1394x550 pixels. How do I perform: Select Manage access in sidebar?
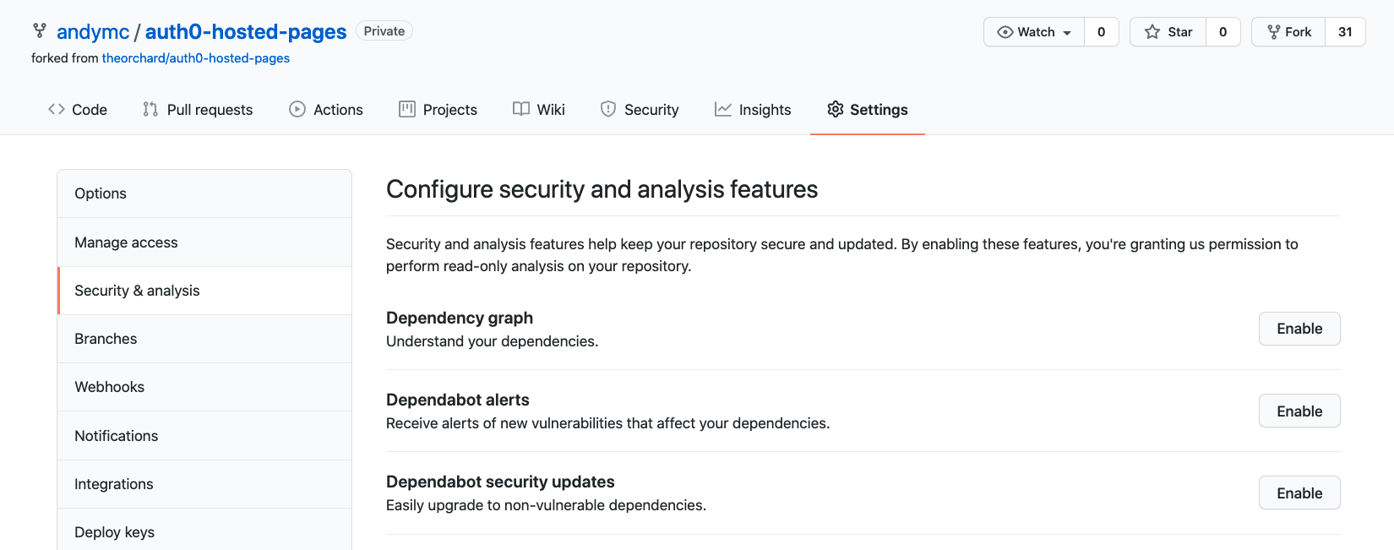[204, 242]
